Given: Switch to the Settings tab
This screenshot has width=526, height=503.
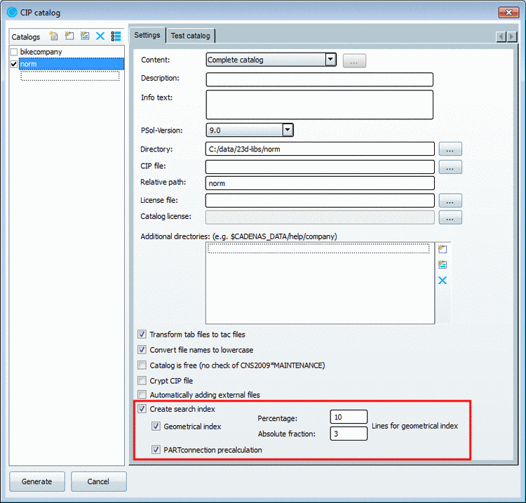Looking at the screenshot, I should (x=147, y=35).
